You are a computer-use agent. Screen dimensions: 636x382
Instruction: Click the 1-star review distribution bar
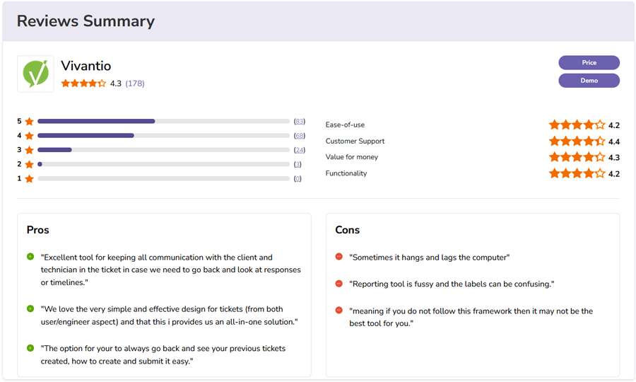[x=163, y=178]
